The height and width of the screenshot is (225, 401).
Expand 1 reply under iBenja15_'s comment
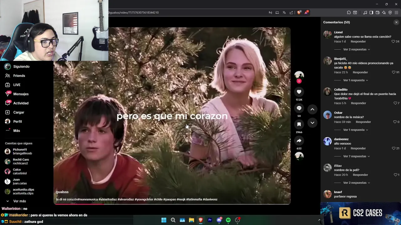click(x=356, y=80)
